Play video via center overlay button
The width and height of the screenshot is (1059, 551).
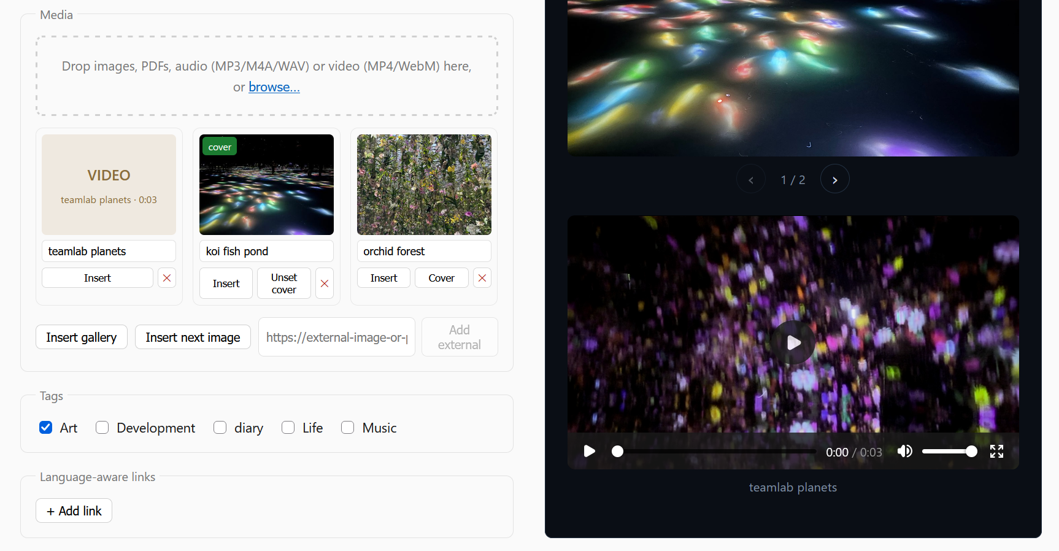point(793,342)
